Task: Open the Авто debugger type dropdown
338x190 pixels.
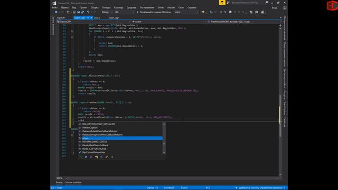Action: [186, 12]
